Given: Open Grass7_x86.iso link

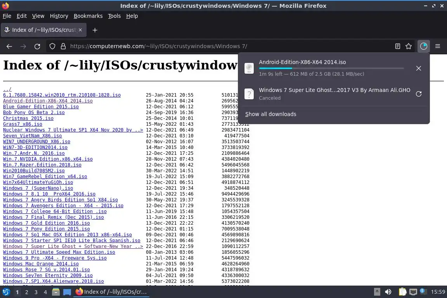Looking at the screenshot, I should click(x=23, y=124).
